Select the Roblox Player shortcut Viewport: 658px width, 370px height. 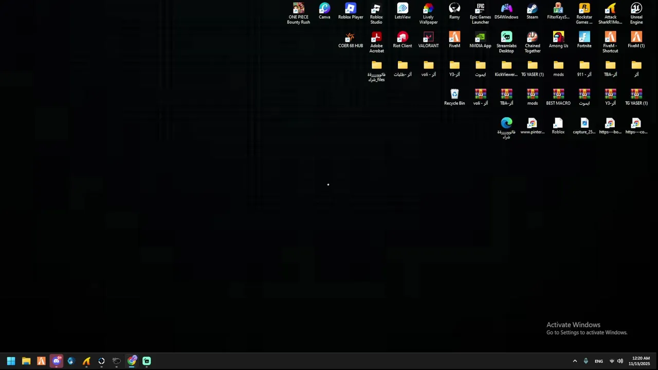click(x=351, y=11)
